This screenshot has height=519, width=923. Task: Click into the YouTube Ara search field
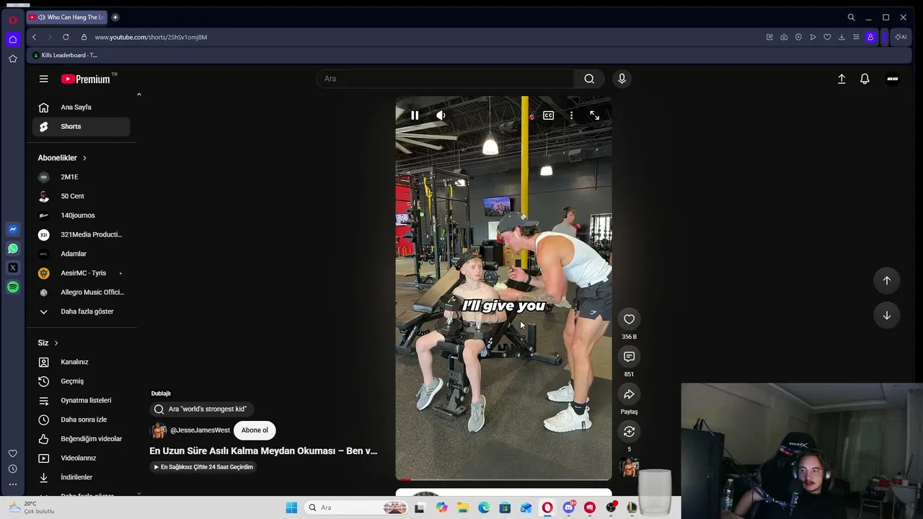[x=445, y=79]
